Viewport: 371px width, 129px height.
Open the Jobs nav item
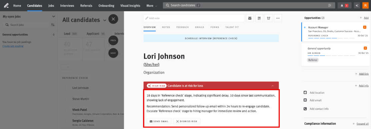click(x=51, y=6)
